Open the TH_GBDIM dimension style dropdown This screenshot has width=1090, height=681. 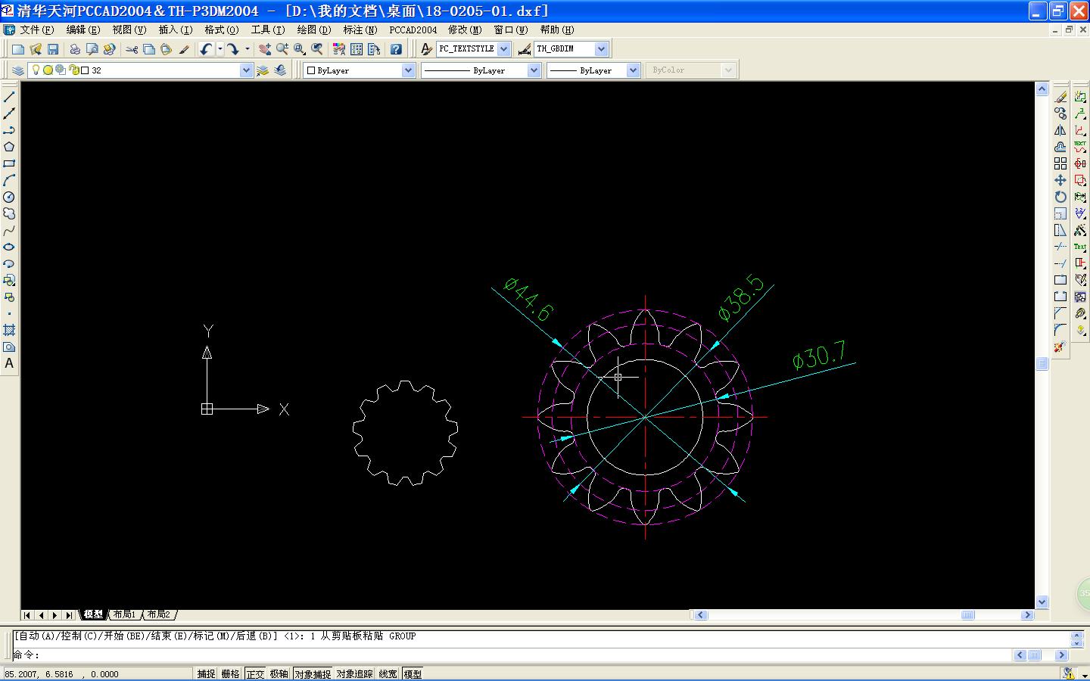click(601, 49)
